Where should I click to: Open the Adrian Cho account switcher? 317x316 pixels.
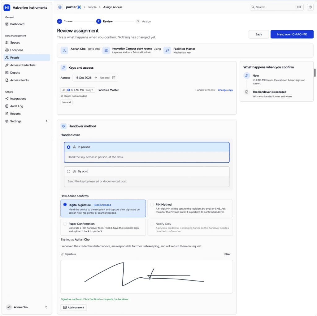pos(27,307)
